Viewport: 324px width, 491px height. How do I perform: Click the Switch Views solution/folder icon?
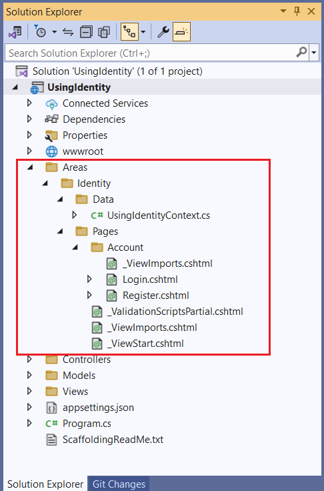[15, 32]
